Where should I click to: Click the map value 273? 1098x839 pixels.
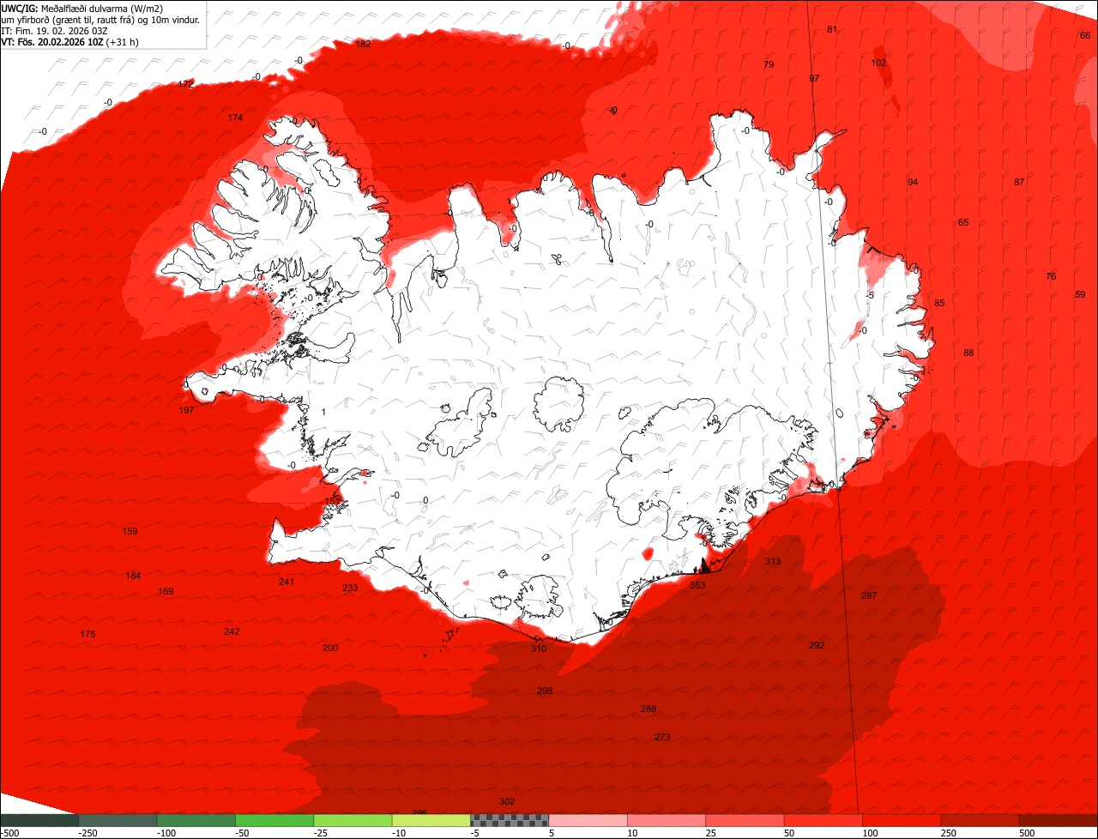[662, 737]
